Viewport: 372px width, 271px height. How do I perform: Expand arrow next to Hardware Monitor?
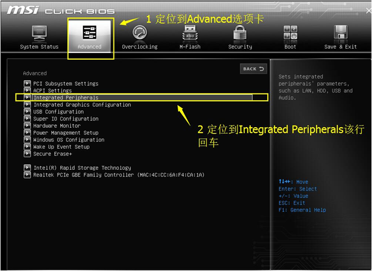(27, 126)
